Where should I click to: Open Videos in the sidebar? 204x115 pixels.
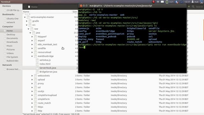[x=10, y=53]
